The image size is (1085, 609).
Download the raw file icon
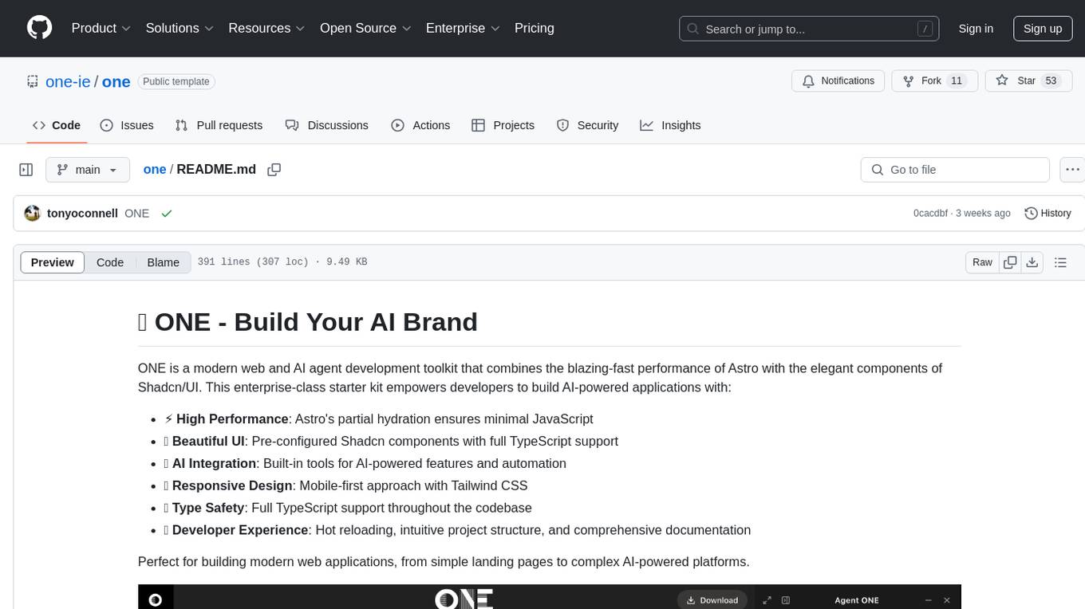(1032, 262)
